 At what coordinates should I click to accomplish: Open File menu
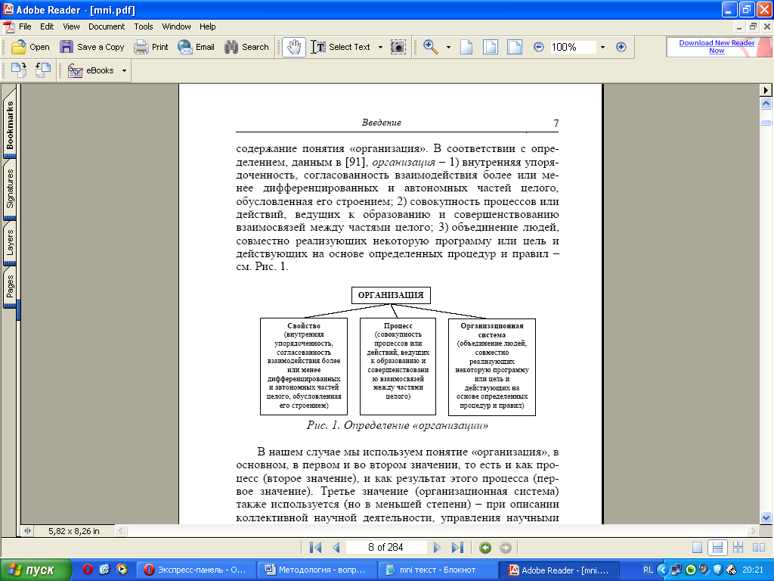click(25, 26)
